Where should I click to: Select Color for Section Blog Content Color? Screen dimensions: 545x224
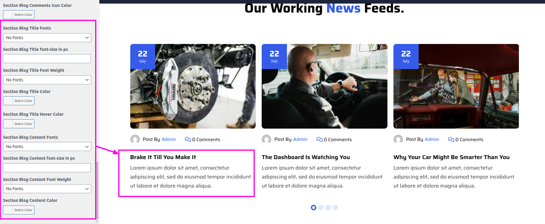[19, 210]
